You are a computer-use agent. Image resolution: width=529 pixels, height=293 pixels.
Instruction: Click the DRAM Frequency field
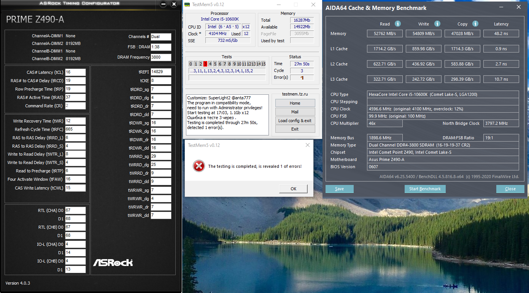coord(161,57)
